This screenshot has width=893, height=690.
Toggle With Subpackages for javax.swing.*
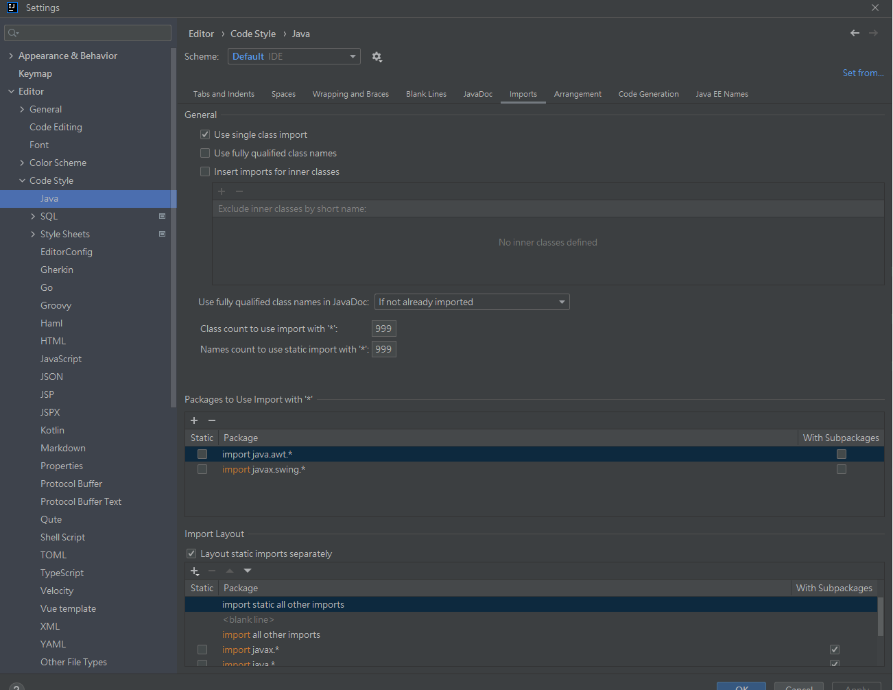click(842, 469)
